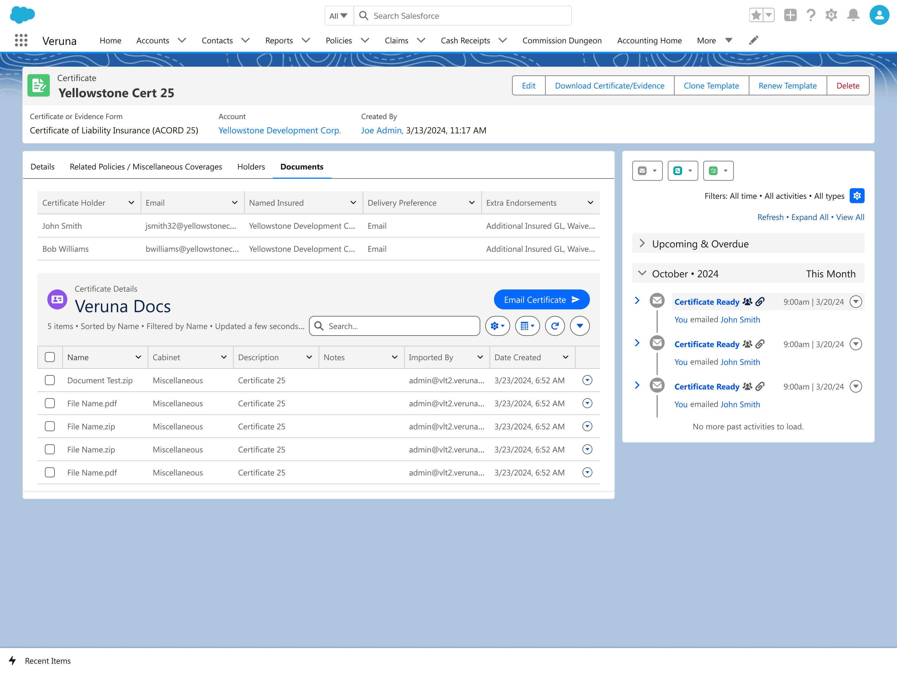Screen dimensions: 897x673
Task: Open Veruna Docs more actions dropdown
Action: [580, 326]
